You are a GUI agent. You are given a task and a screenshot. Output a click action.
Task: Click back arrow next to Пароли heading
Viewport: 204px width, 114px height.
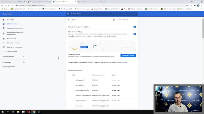click(69, 20)
